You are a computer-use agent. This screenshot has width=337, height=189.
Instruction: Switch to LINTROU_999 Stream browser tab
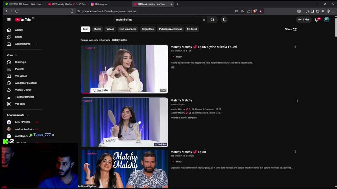tap(24, 4)
